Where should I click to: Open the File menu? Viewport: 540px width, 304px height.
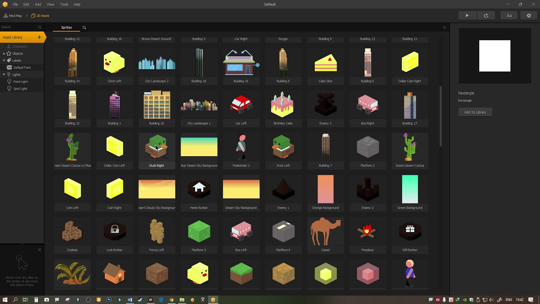pos(15,4)
